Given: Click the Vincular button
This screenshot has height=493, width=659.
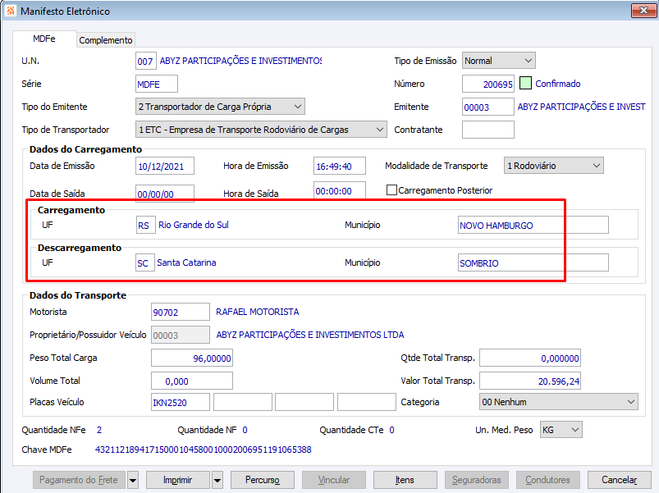Looking at the screenshot, I should 334,480.
